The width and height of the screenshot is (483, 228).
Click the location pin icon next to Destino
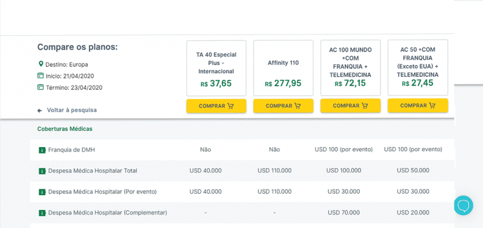click(x=40, y=64)
